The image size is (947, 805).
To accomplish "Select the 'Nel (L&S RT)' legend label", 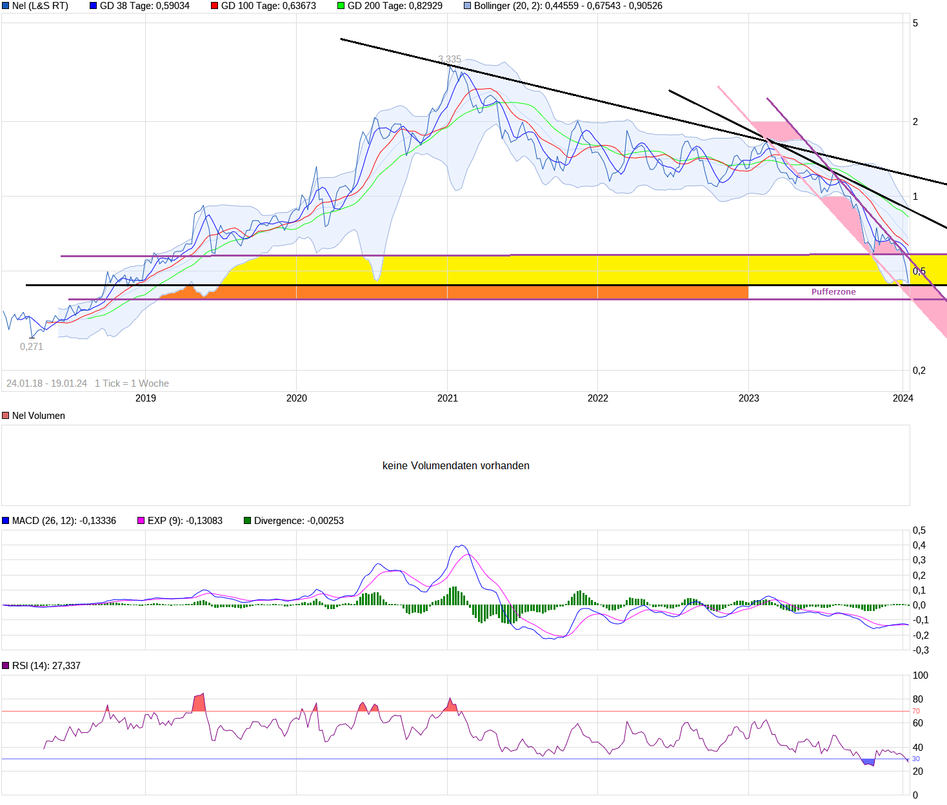I will 40,6.
